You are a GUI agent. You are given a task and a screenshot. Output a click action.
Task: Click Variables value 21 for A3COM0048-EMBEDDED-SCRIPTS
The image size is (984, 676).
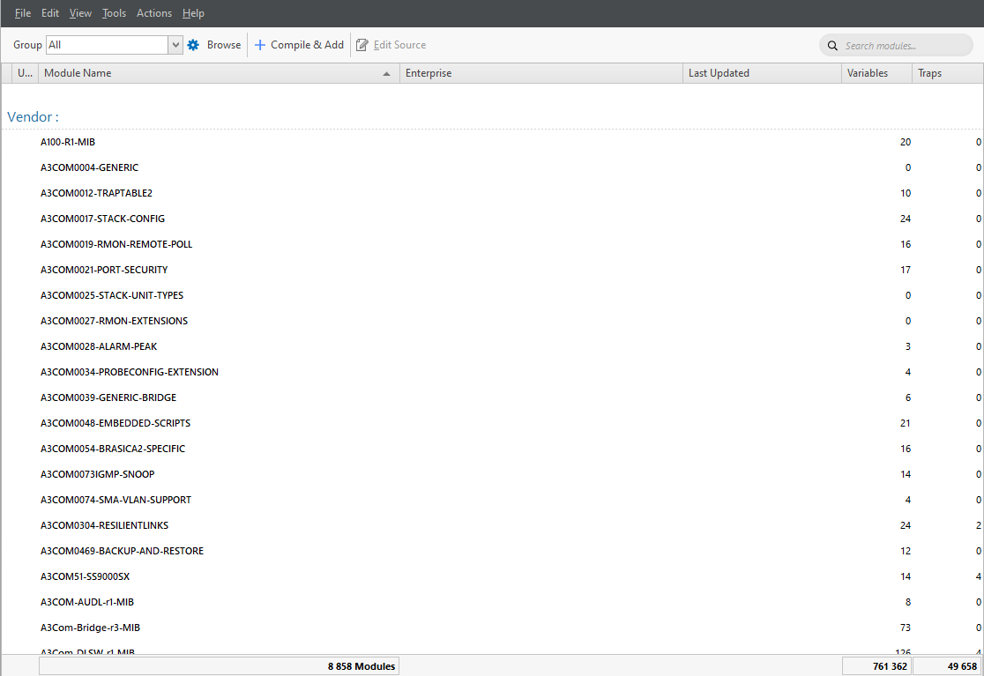click(x=906, y=423)
